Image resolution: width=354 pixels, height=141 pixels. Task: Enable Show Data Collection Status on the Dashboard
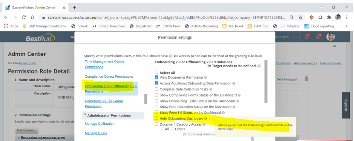pyautogui.click(x=156, y=106)
